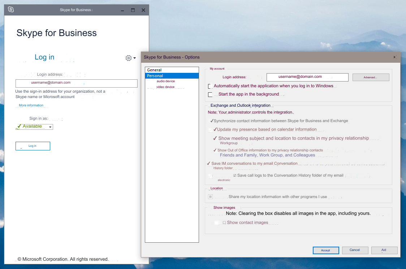406x269 pixels.
Task: Click the login address field in Skype window
Action: click(x=76, y=83)
